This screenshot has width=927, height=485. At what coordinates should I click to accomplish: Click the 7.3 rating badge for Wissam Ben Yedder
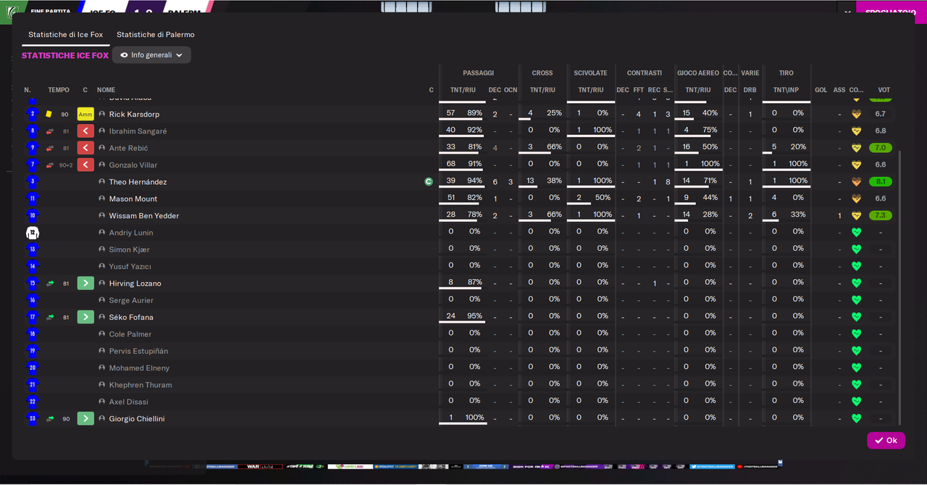[x=880, y=215]
